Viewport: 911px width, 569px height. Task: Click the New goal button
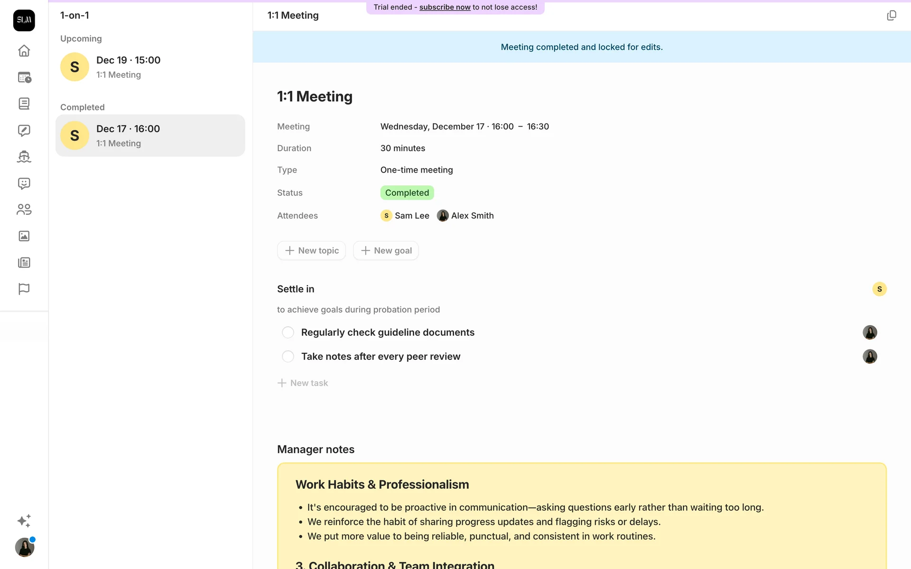pos(386,250)
